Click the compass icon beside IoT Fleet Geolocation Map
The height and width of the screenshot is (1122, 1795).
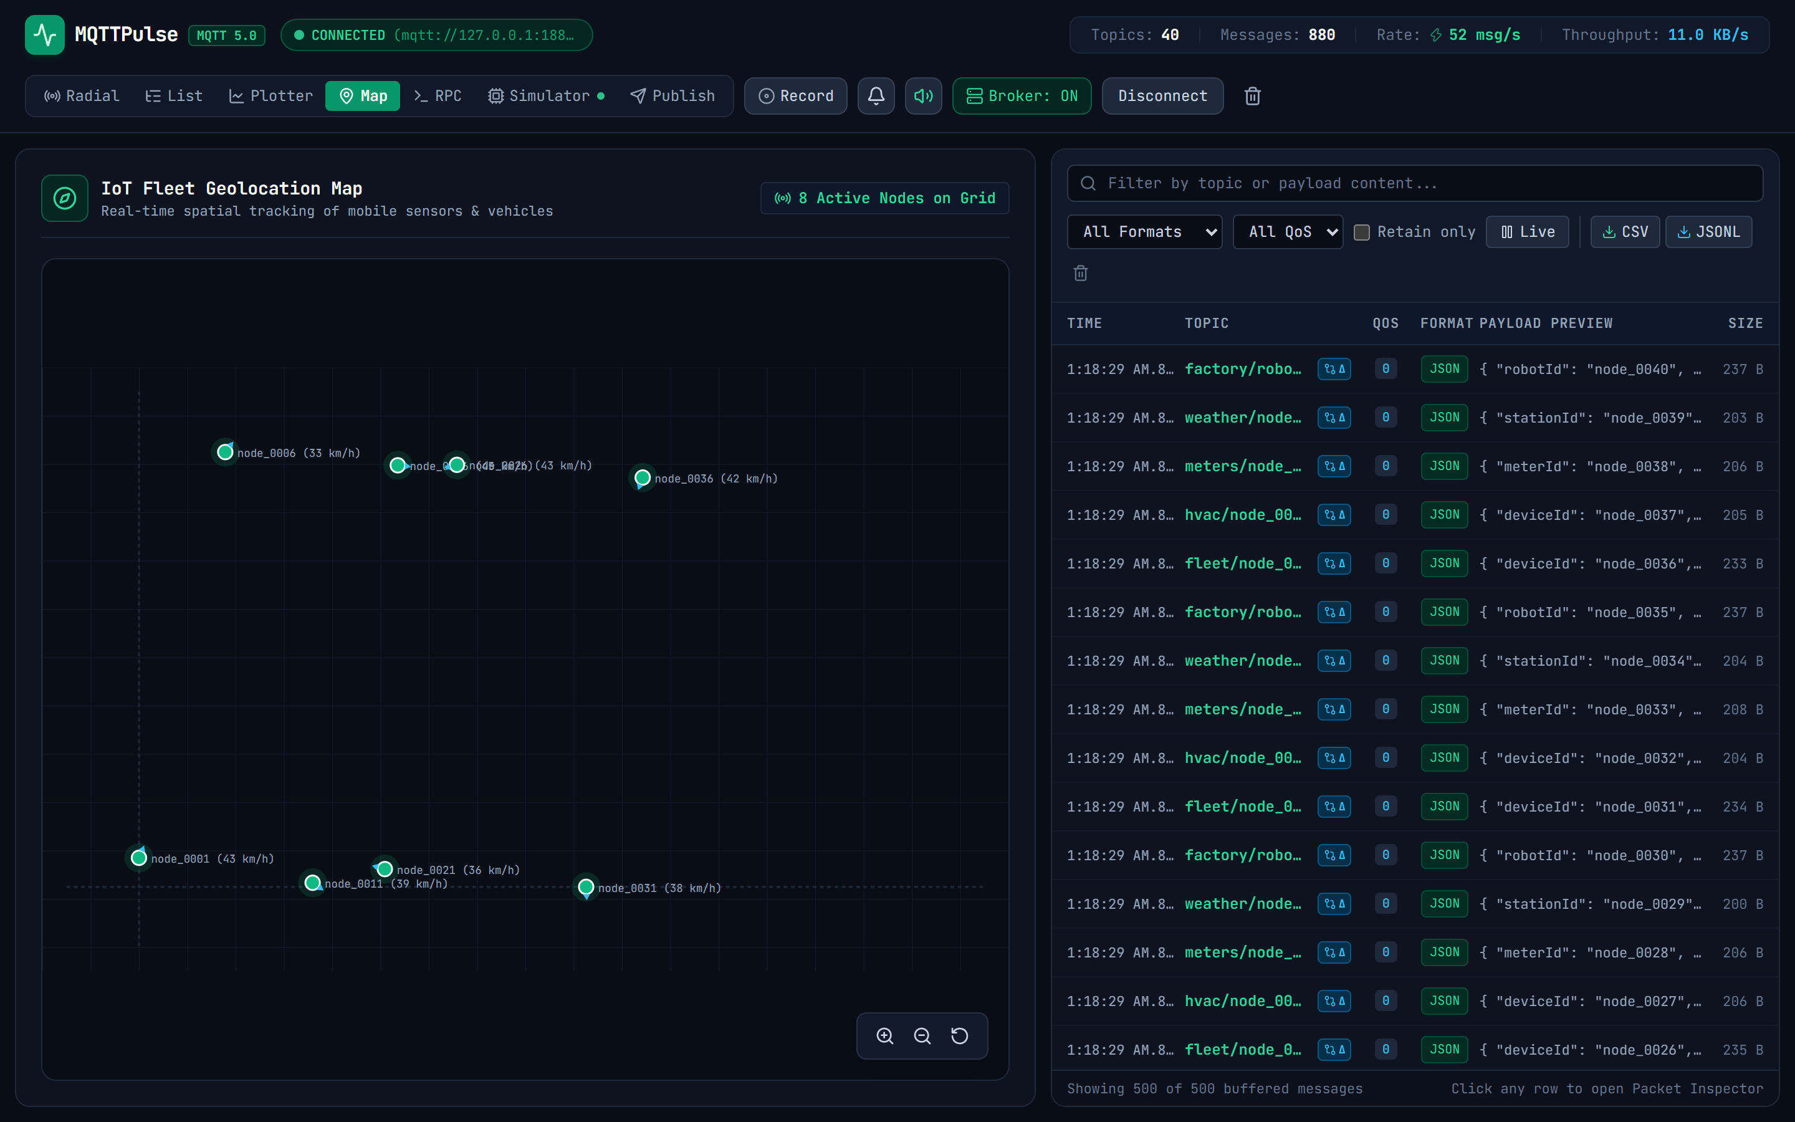click(x=65, y=198)
